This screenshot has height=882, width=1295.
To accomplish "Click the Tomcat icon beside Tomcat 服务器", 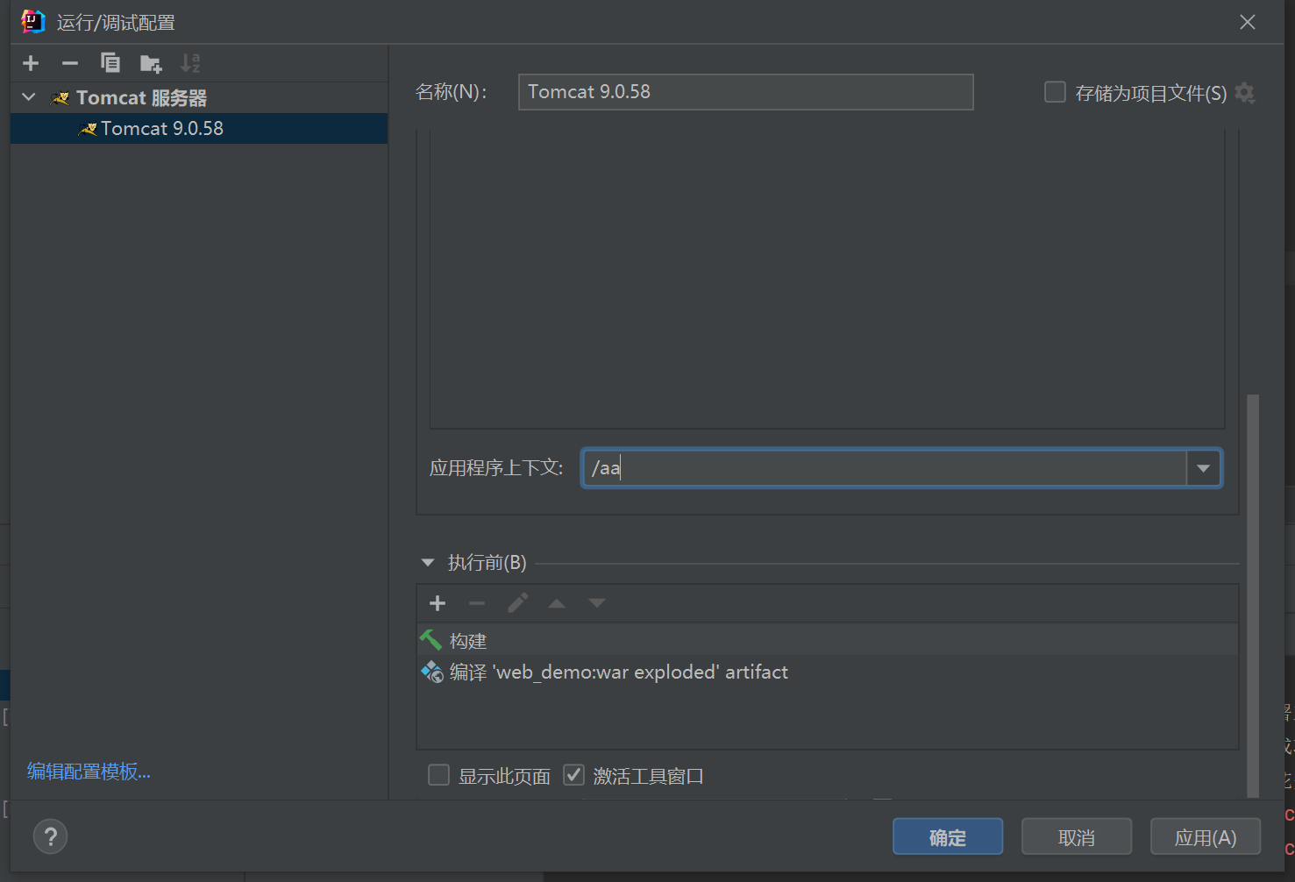I will (x=60, y=98).
